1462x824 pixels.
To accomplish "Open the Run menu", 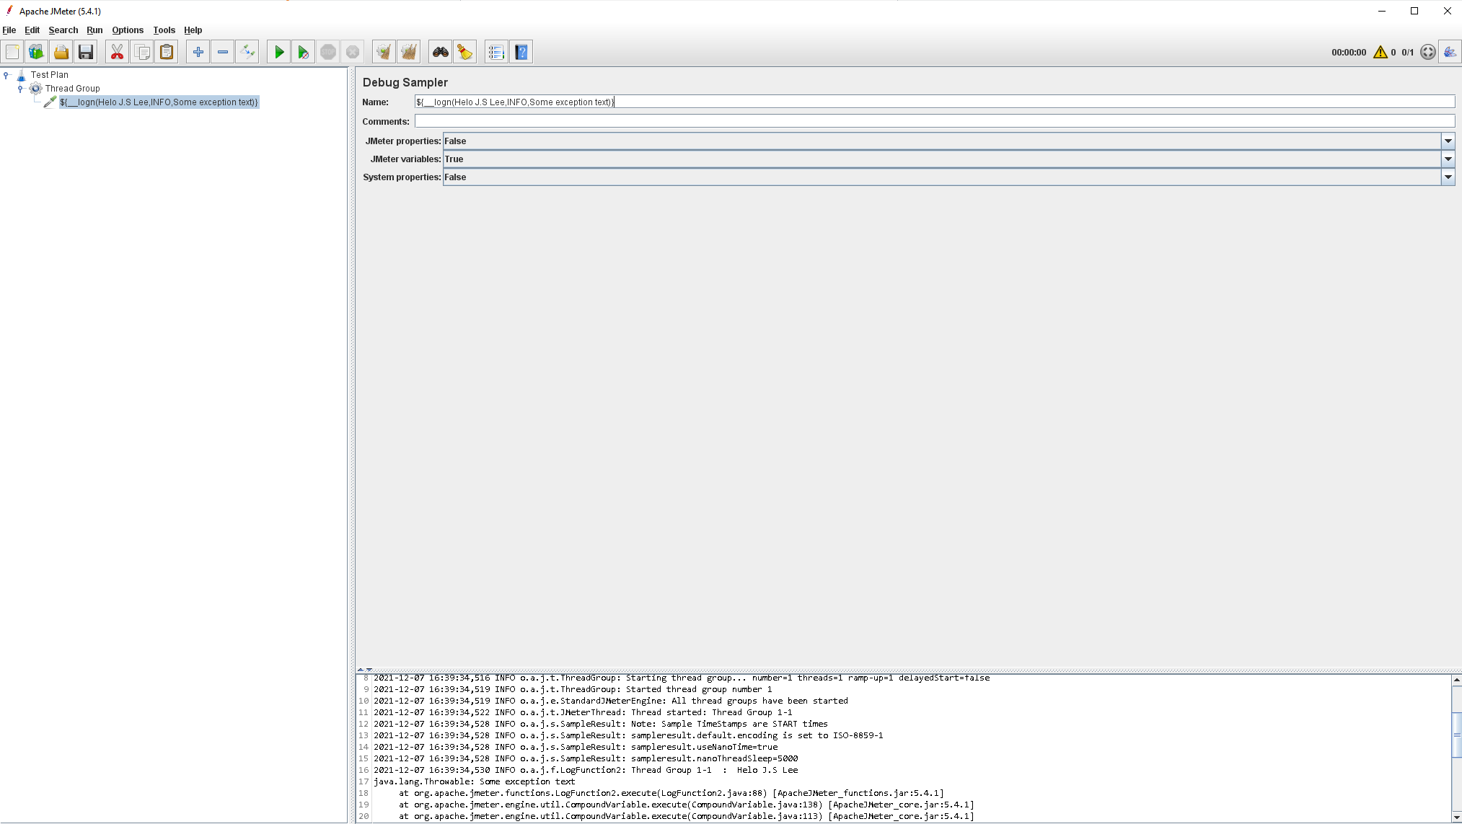I will [x=94, y=30].
